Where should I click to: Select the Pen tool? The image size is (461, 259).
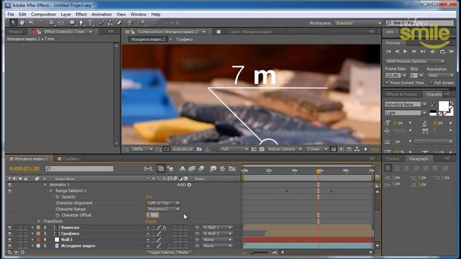pyautogui.click(x=81, y=22)
